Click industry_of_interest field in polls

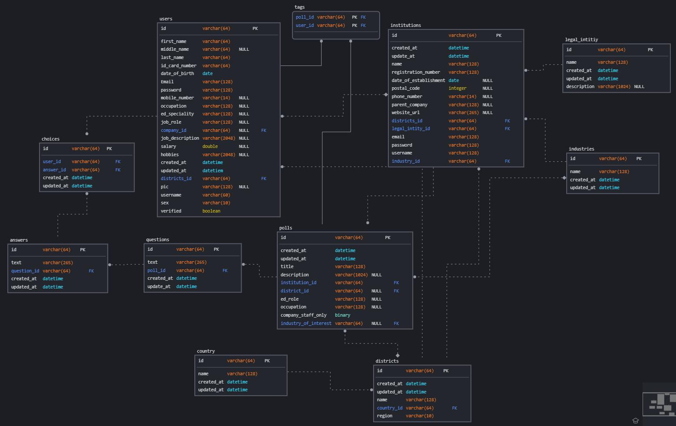[345, 324]
